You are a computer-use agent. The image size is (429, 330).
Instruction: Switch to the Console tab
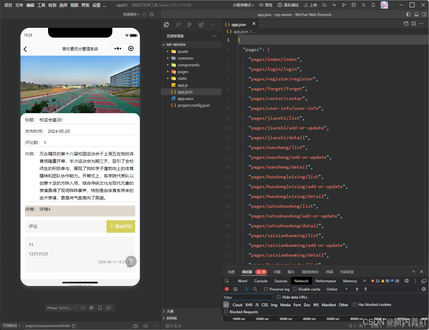point(261,281)
